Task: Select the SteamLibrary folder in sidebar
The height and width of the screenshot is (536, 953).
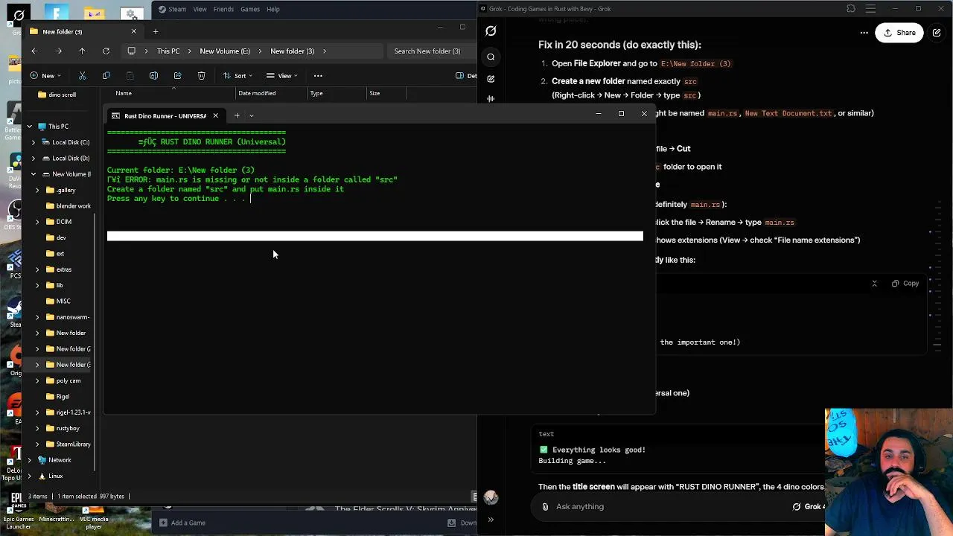Action: [73, 444]
